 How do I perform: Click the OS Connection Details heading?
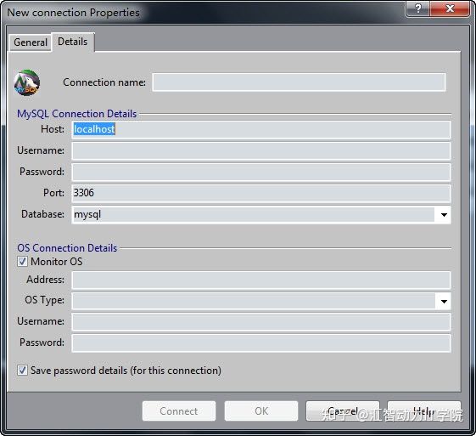(67, 248)
